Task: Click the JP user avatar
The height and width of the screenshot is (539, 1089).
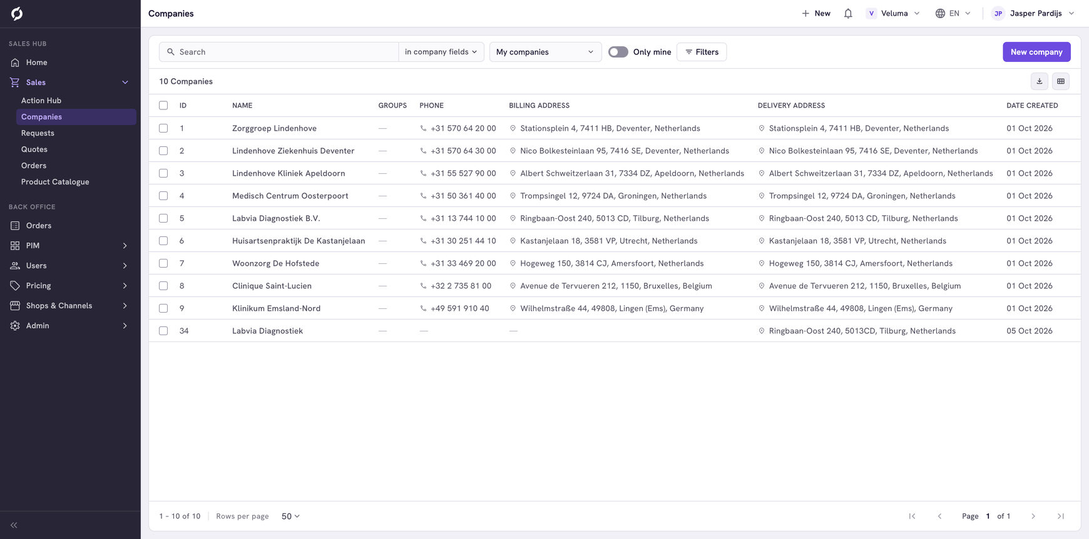Action: pyautogui.click(x=998, y=13)
